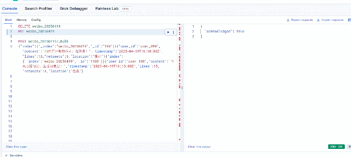Click editor line number 3
The width and height of the screenshot is (351, 157).
click(11, 36)
